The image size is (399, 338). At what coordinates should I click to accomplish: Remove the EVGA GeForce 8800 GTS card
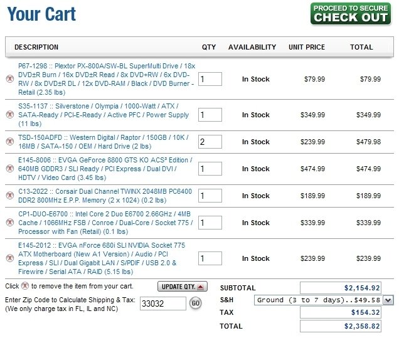click(9, 169)
